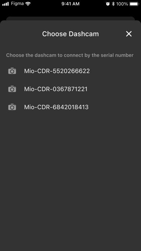141x251 pixels.
Task: Tap the dimmed card behind the sheet
Action: coord(70,18)
